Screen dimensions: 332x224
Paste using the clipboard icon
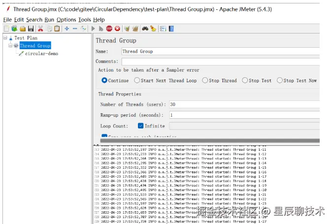pos(57,29)
